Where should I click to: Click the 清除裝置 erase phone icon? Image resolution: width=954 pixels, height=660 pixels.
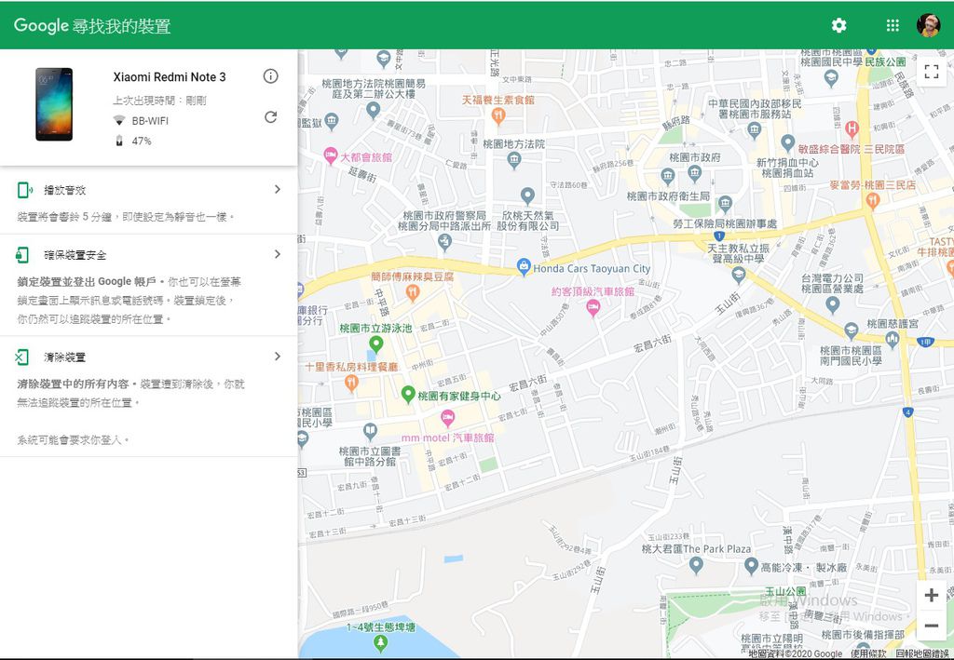(x=22, y=357)
